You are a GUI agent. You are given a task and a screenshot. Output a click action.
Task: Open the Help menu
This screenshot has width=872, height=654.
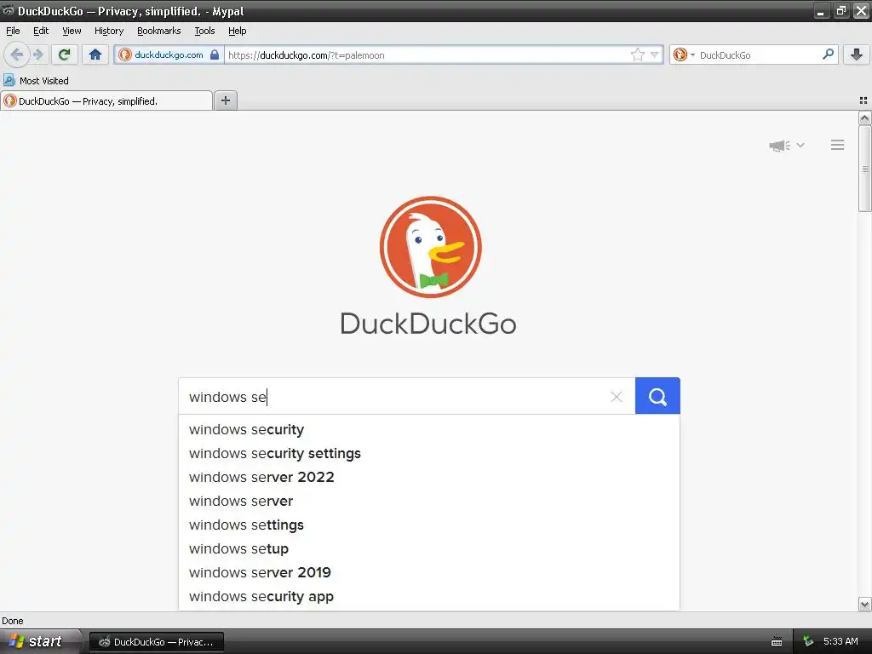pos(238,31)
